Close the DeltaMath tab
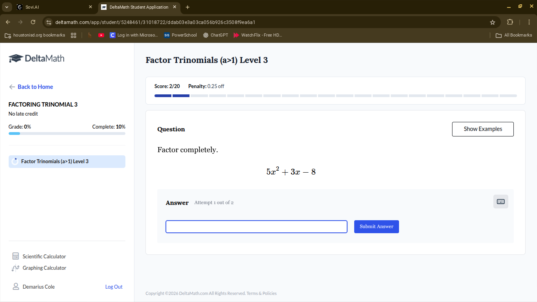The height and width of the screenshot is (302, 537). click(x=175, y=7)
